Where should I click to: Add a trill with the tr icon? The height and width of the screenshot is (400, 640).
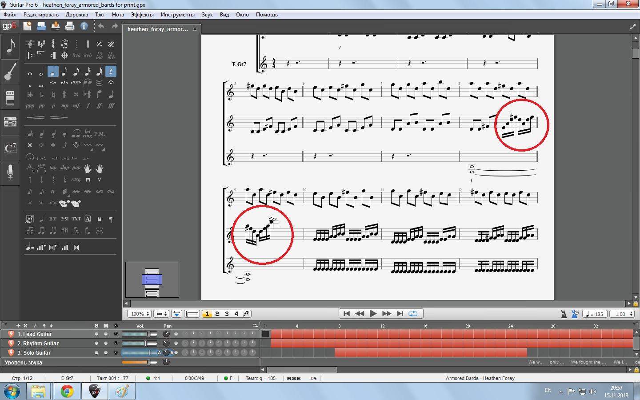coord(53,192)
